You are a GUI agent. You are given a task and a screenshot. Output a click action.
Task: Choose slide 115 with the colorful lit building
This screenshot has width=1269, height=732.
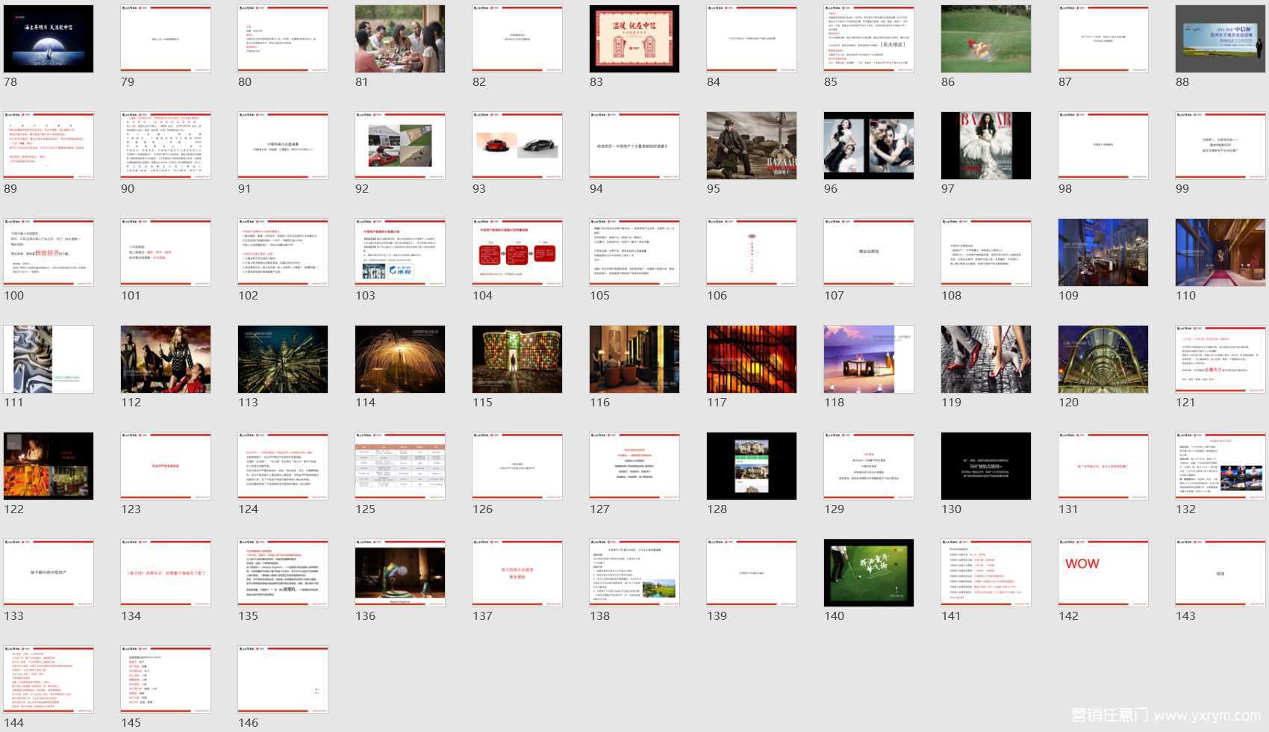pos(517,359)
